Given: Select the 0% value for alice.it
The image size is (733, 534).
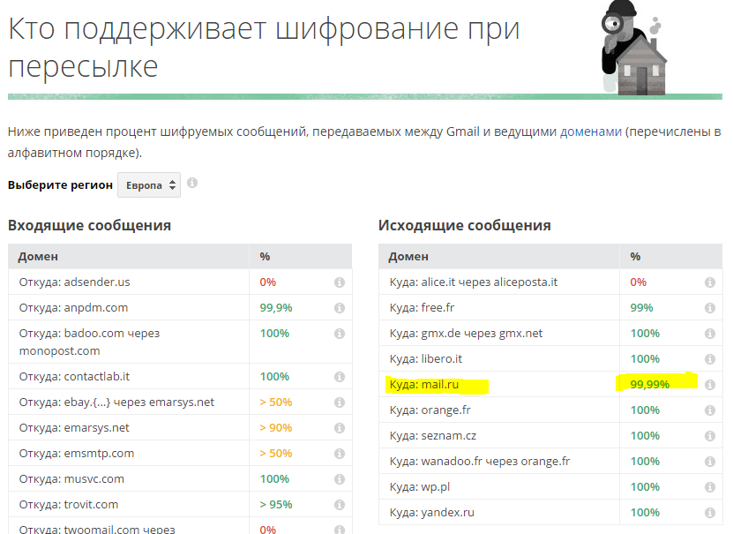Looking at the screenshot, I should (x=638, y=282).
